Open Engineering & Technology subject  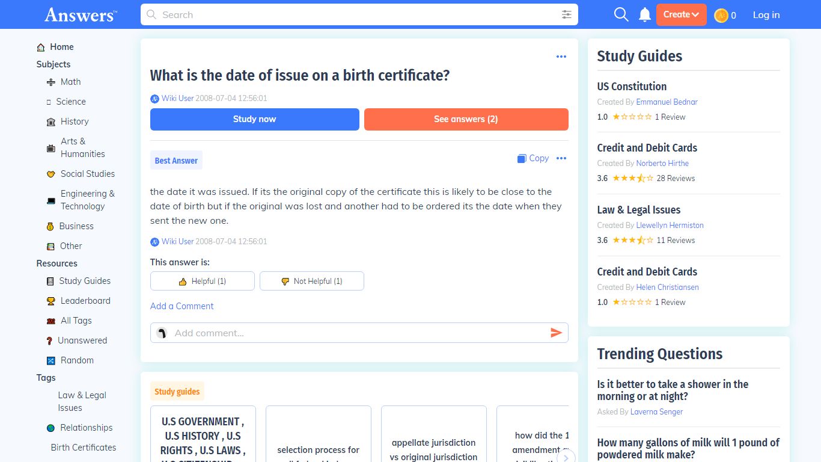pyautogui.click(x=88, y=200)
